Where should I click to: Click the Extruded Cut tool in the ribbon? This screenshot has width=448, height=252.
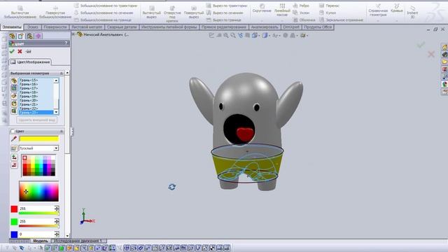click(152, 13)
